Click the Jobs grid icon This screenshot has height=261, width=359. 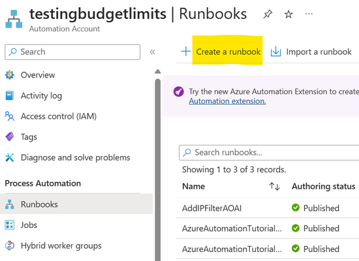point(10,225)
